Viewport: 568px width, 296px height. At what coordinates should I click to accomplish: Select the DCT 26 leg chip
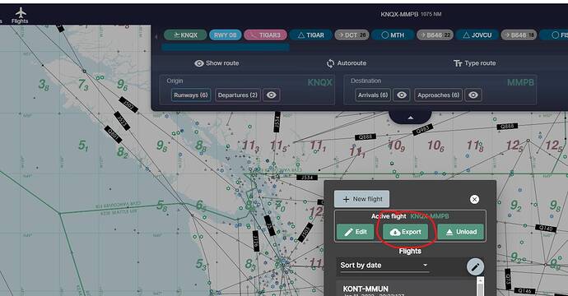(352, 35)
